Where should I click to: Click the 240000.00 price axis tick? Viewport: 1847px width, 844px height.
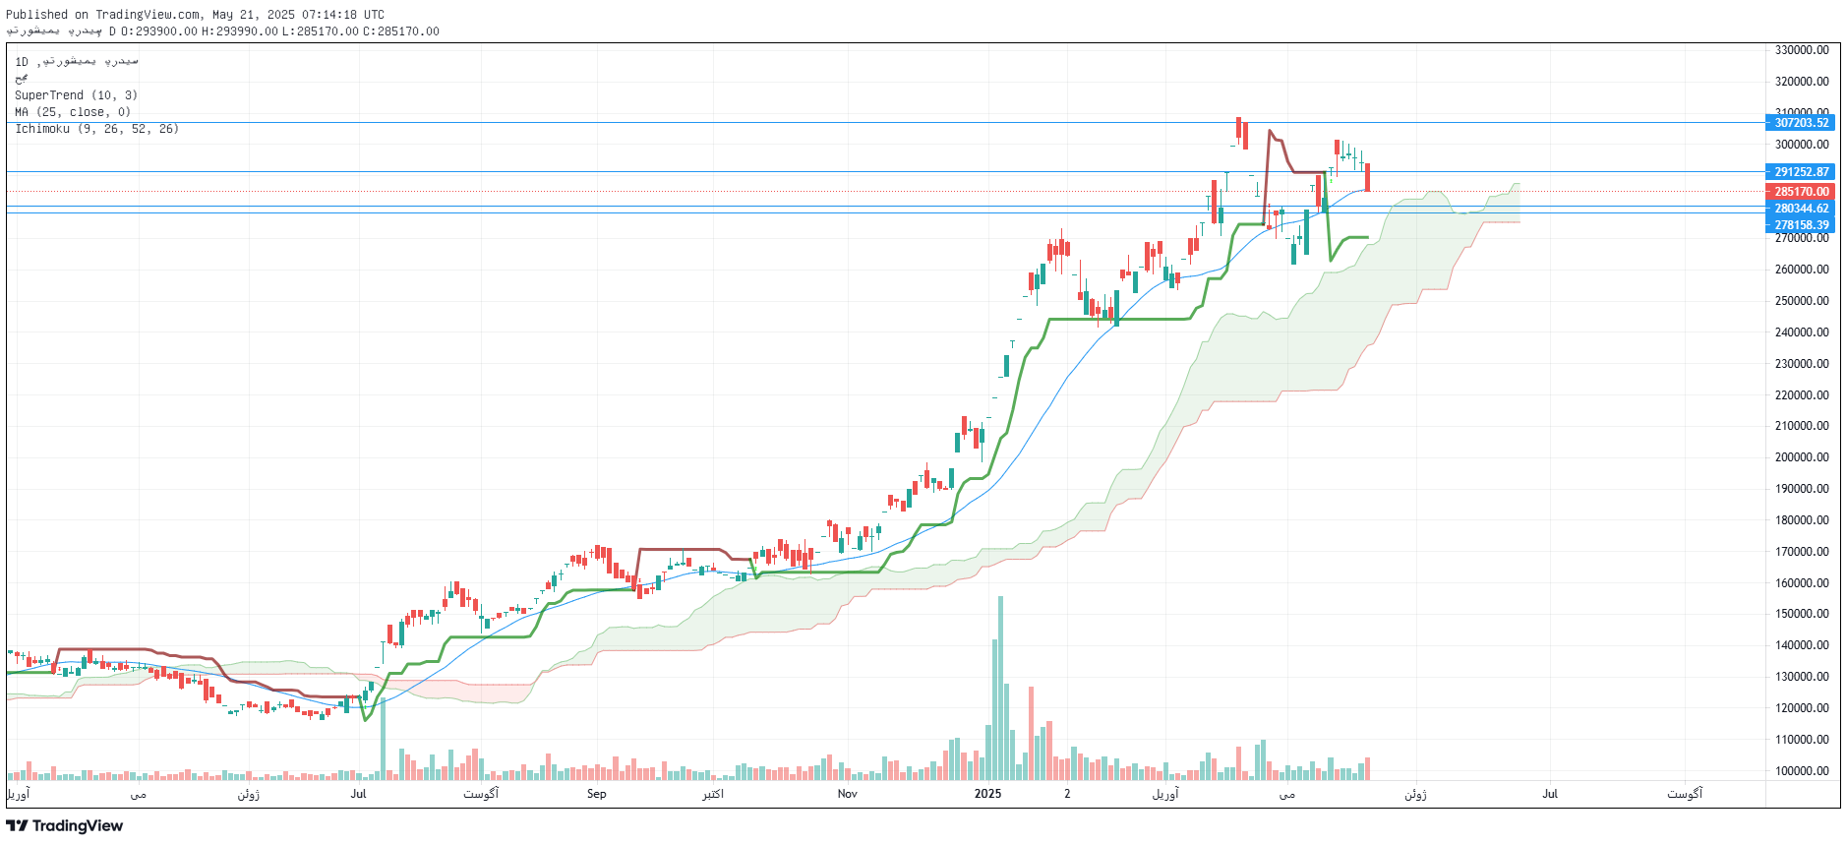coord(1802,332)
